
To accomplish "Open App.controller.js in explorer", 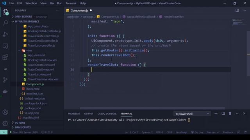I will pyautogui.click(x=38, y=26).
